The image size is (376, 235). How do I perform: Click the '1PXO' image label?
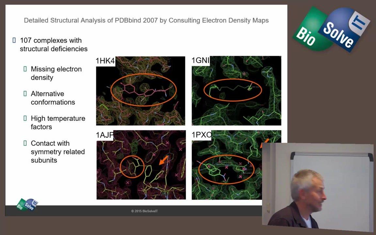(x=201, y=135)
